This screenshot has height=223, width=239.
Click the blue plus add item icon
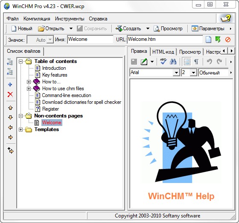[x=10, y=84]
